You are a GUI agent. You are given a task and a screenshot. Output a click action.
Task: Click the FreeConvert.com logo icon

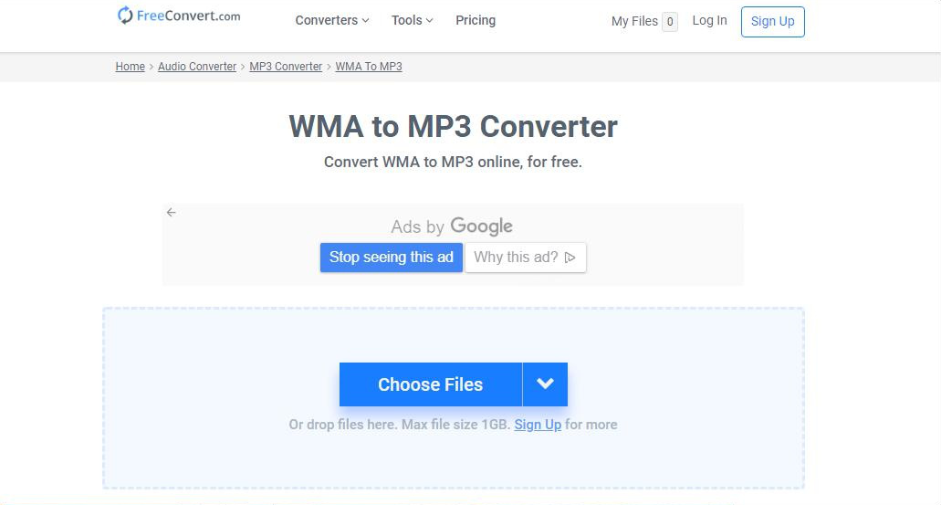pyautogui.click(x=125, y=16)
